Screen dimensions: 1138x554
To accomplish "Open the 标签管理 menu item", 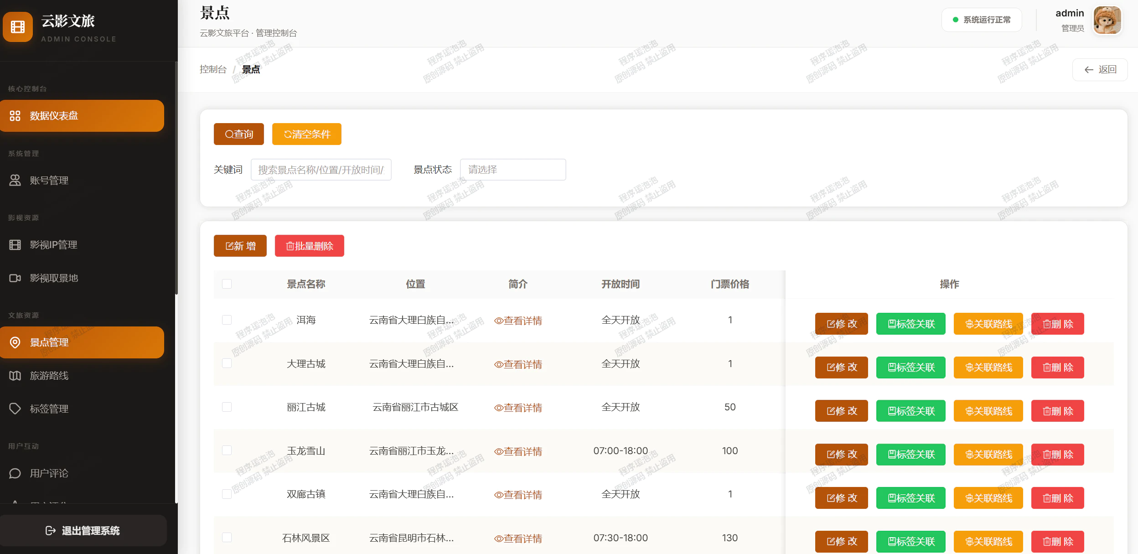I will click(82, 409).
